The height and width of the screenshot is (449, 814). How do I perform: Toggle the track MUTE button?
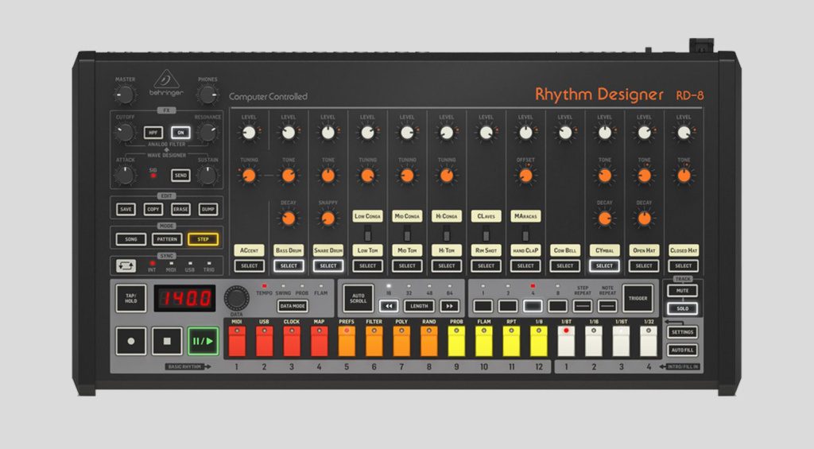683,291
